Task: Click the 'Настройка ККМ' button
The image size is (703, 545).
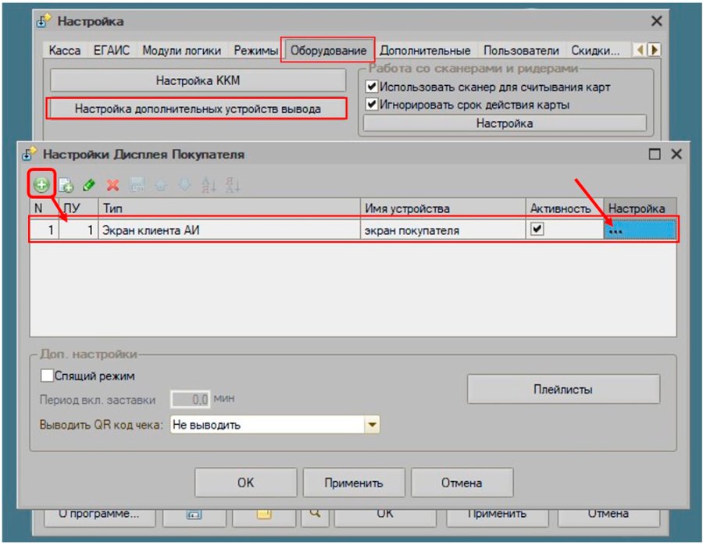Action: tap(198, 80)
